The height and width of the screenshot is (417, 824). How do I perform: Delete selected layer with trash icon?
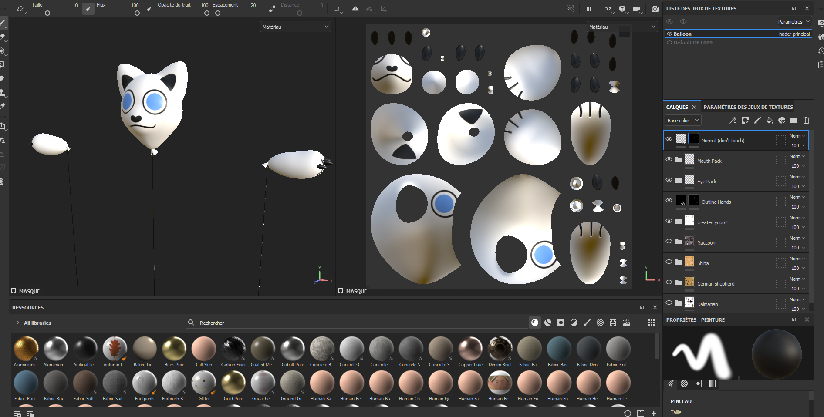click(x=806, y=120)
